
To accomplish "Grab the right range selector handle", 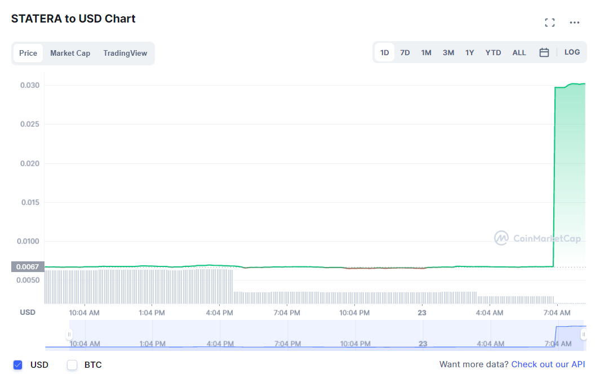I will (x=583, y=335).
